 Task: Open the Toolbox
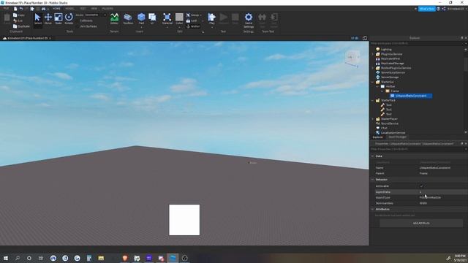pyautogui.click(x=128, y=19)
